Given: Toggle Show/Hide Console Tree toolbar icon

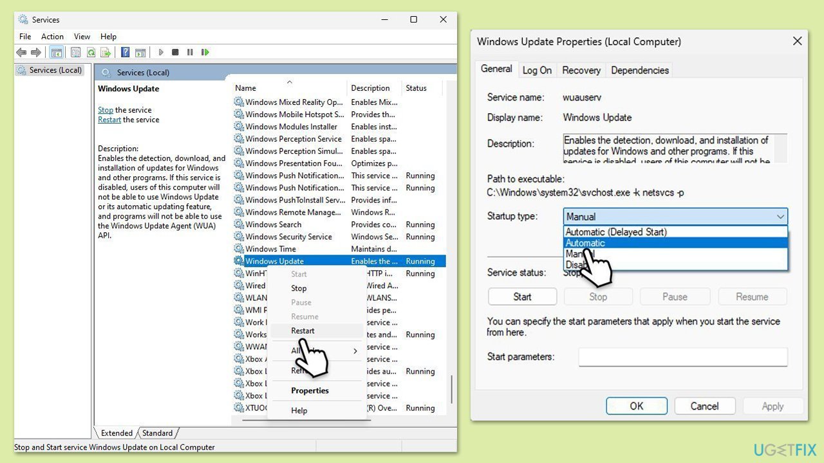Looking at the screenshot, I should [x=57, y=52].
